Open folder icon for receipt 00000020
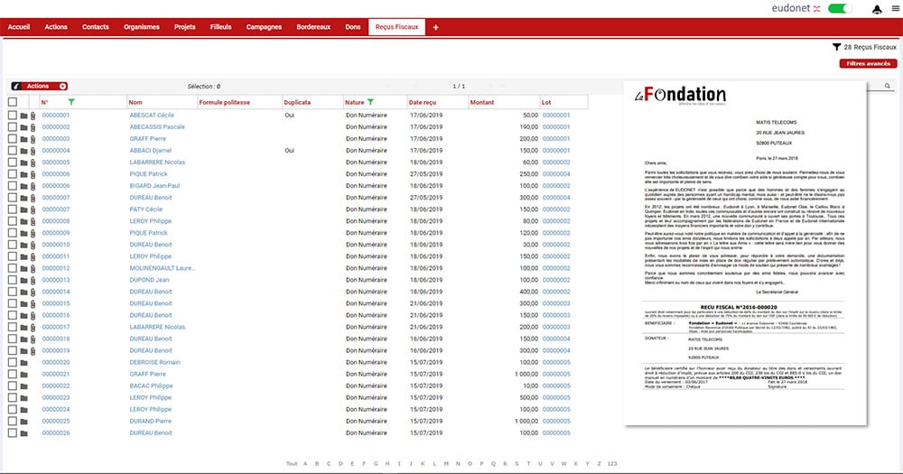 23,362
